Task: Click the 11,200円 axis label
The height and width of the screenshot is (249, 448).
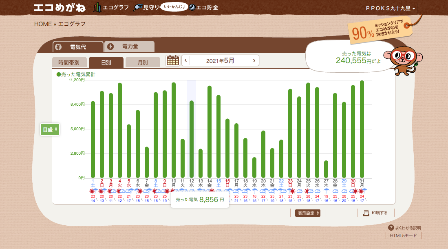Action: [x=77, y=80]
